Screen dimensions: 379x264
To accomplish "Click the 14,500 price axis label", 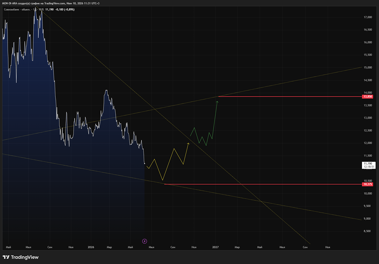I will click(x=368, y=80).
